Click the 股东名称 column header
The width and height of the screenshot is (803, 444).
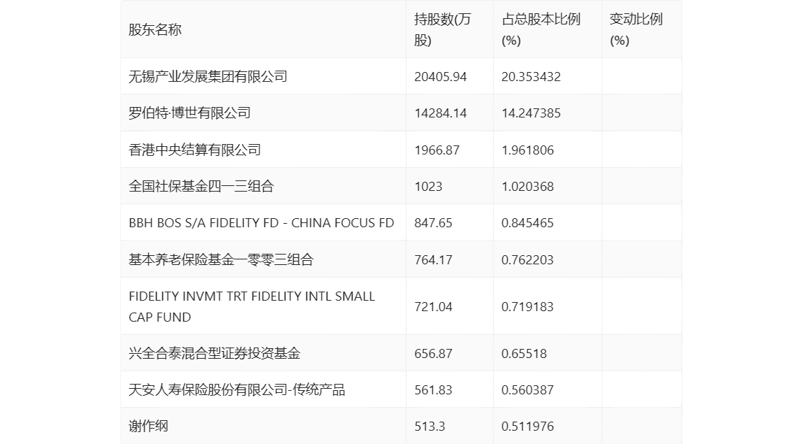click(x=155, y=30)
